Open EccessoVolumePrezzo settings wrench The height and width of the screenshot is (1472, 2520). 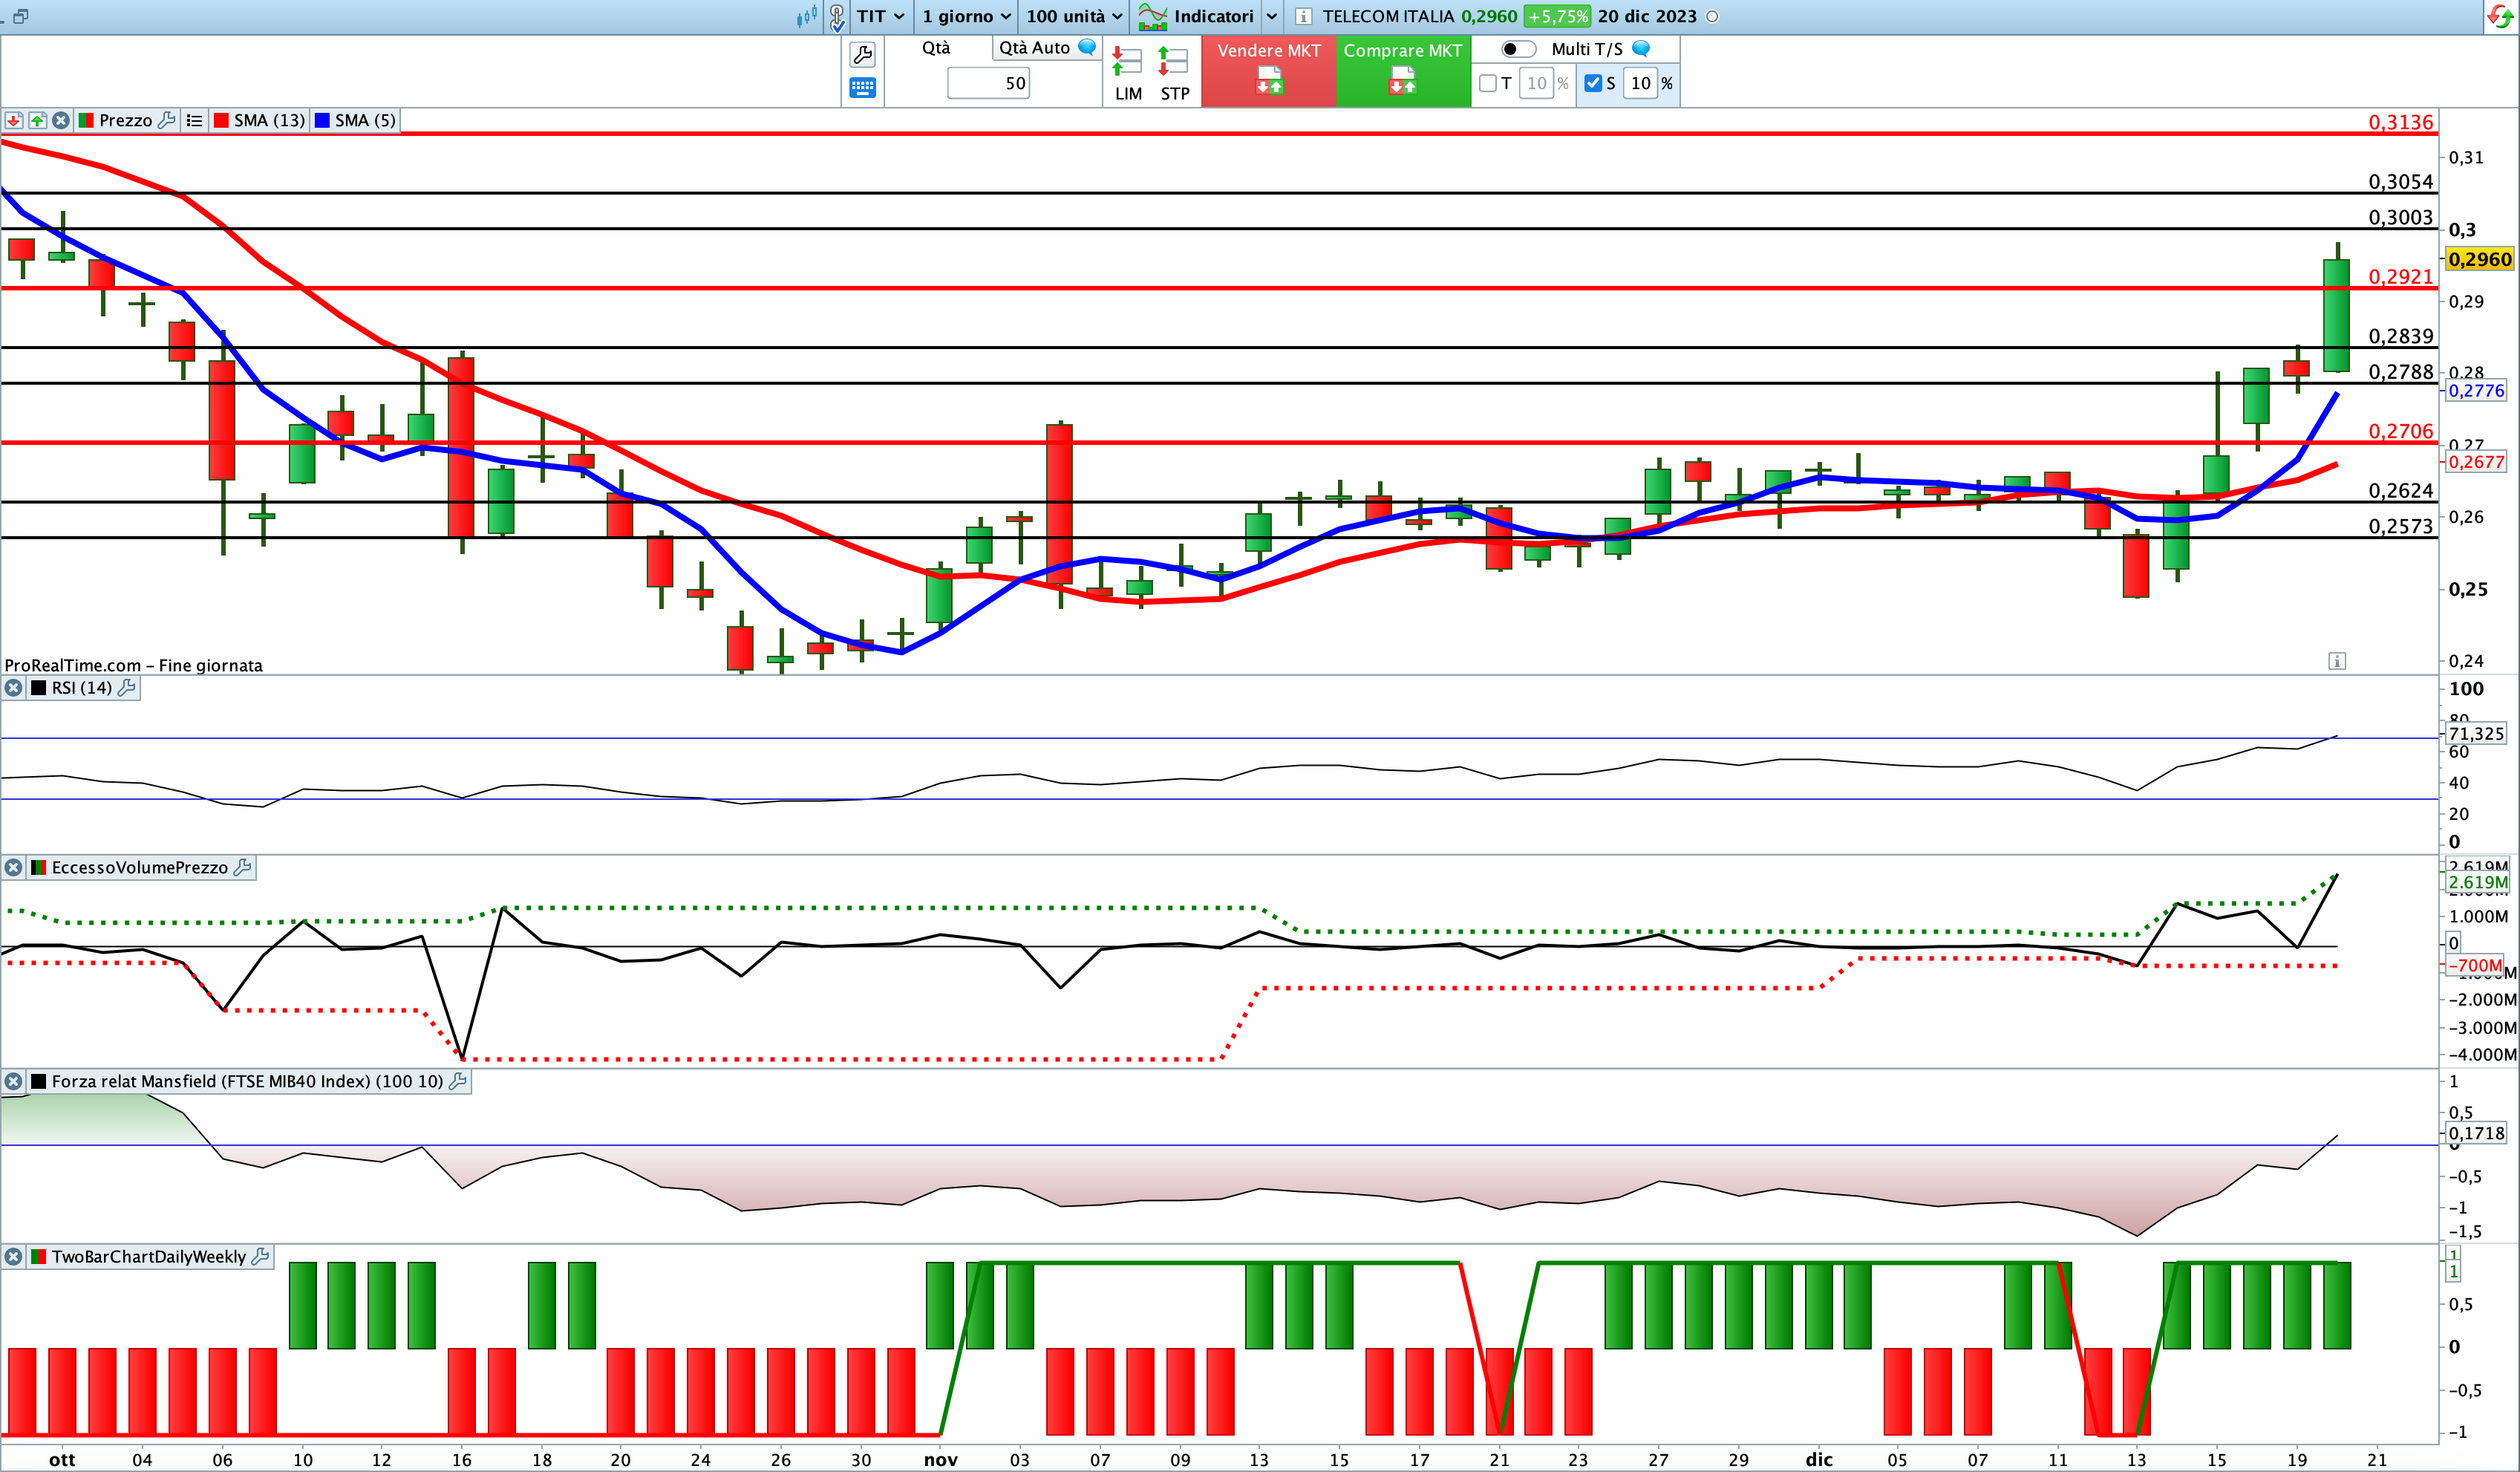(242, 868)
